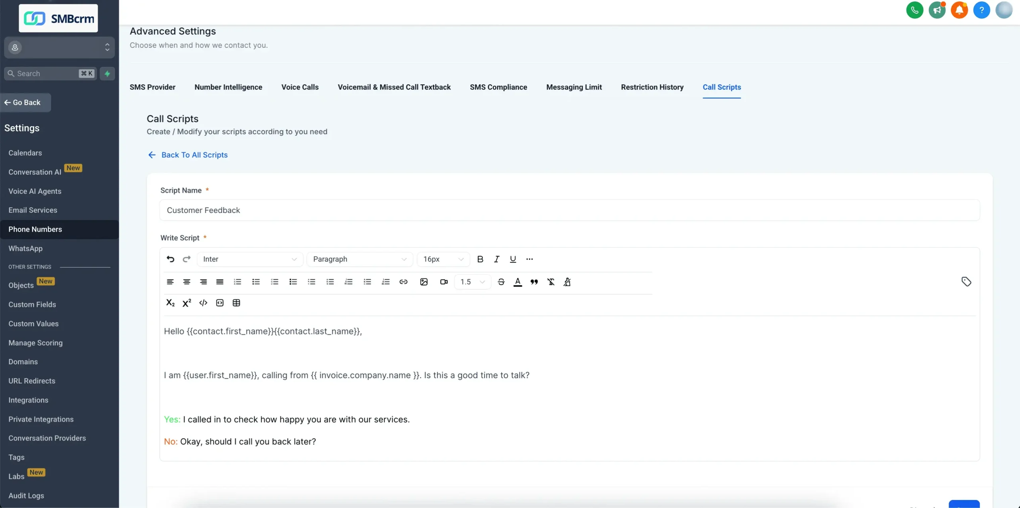The width and height of the screenshot is (1020, 508).
Task: Click the Script Name input field
Action: pos(569,210)
